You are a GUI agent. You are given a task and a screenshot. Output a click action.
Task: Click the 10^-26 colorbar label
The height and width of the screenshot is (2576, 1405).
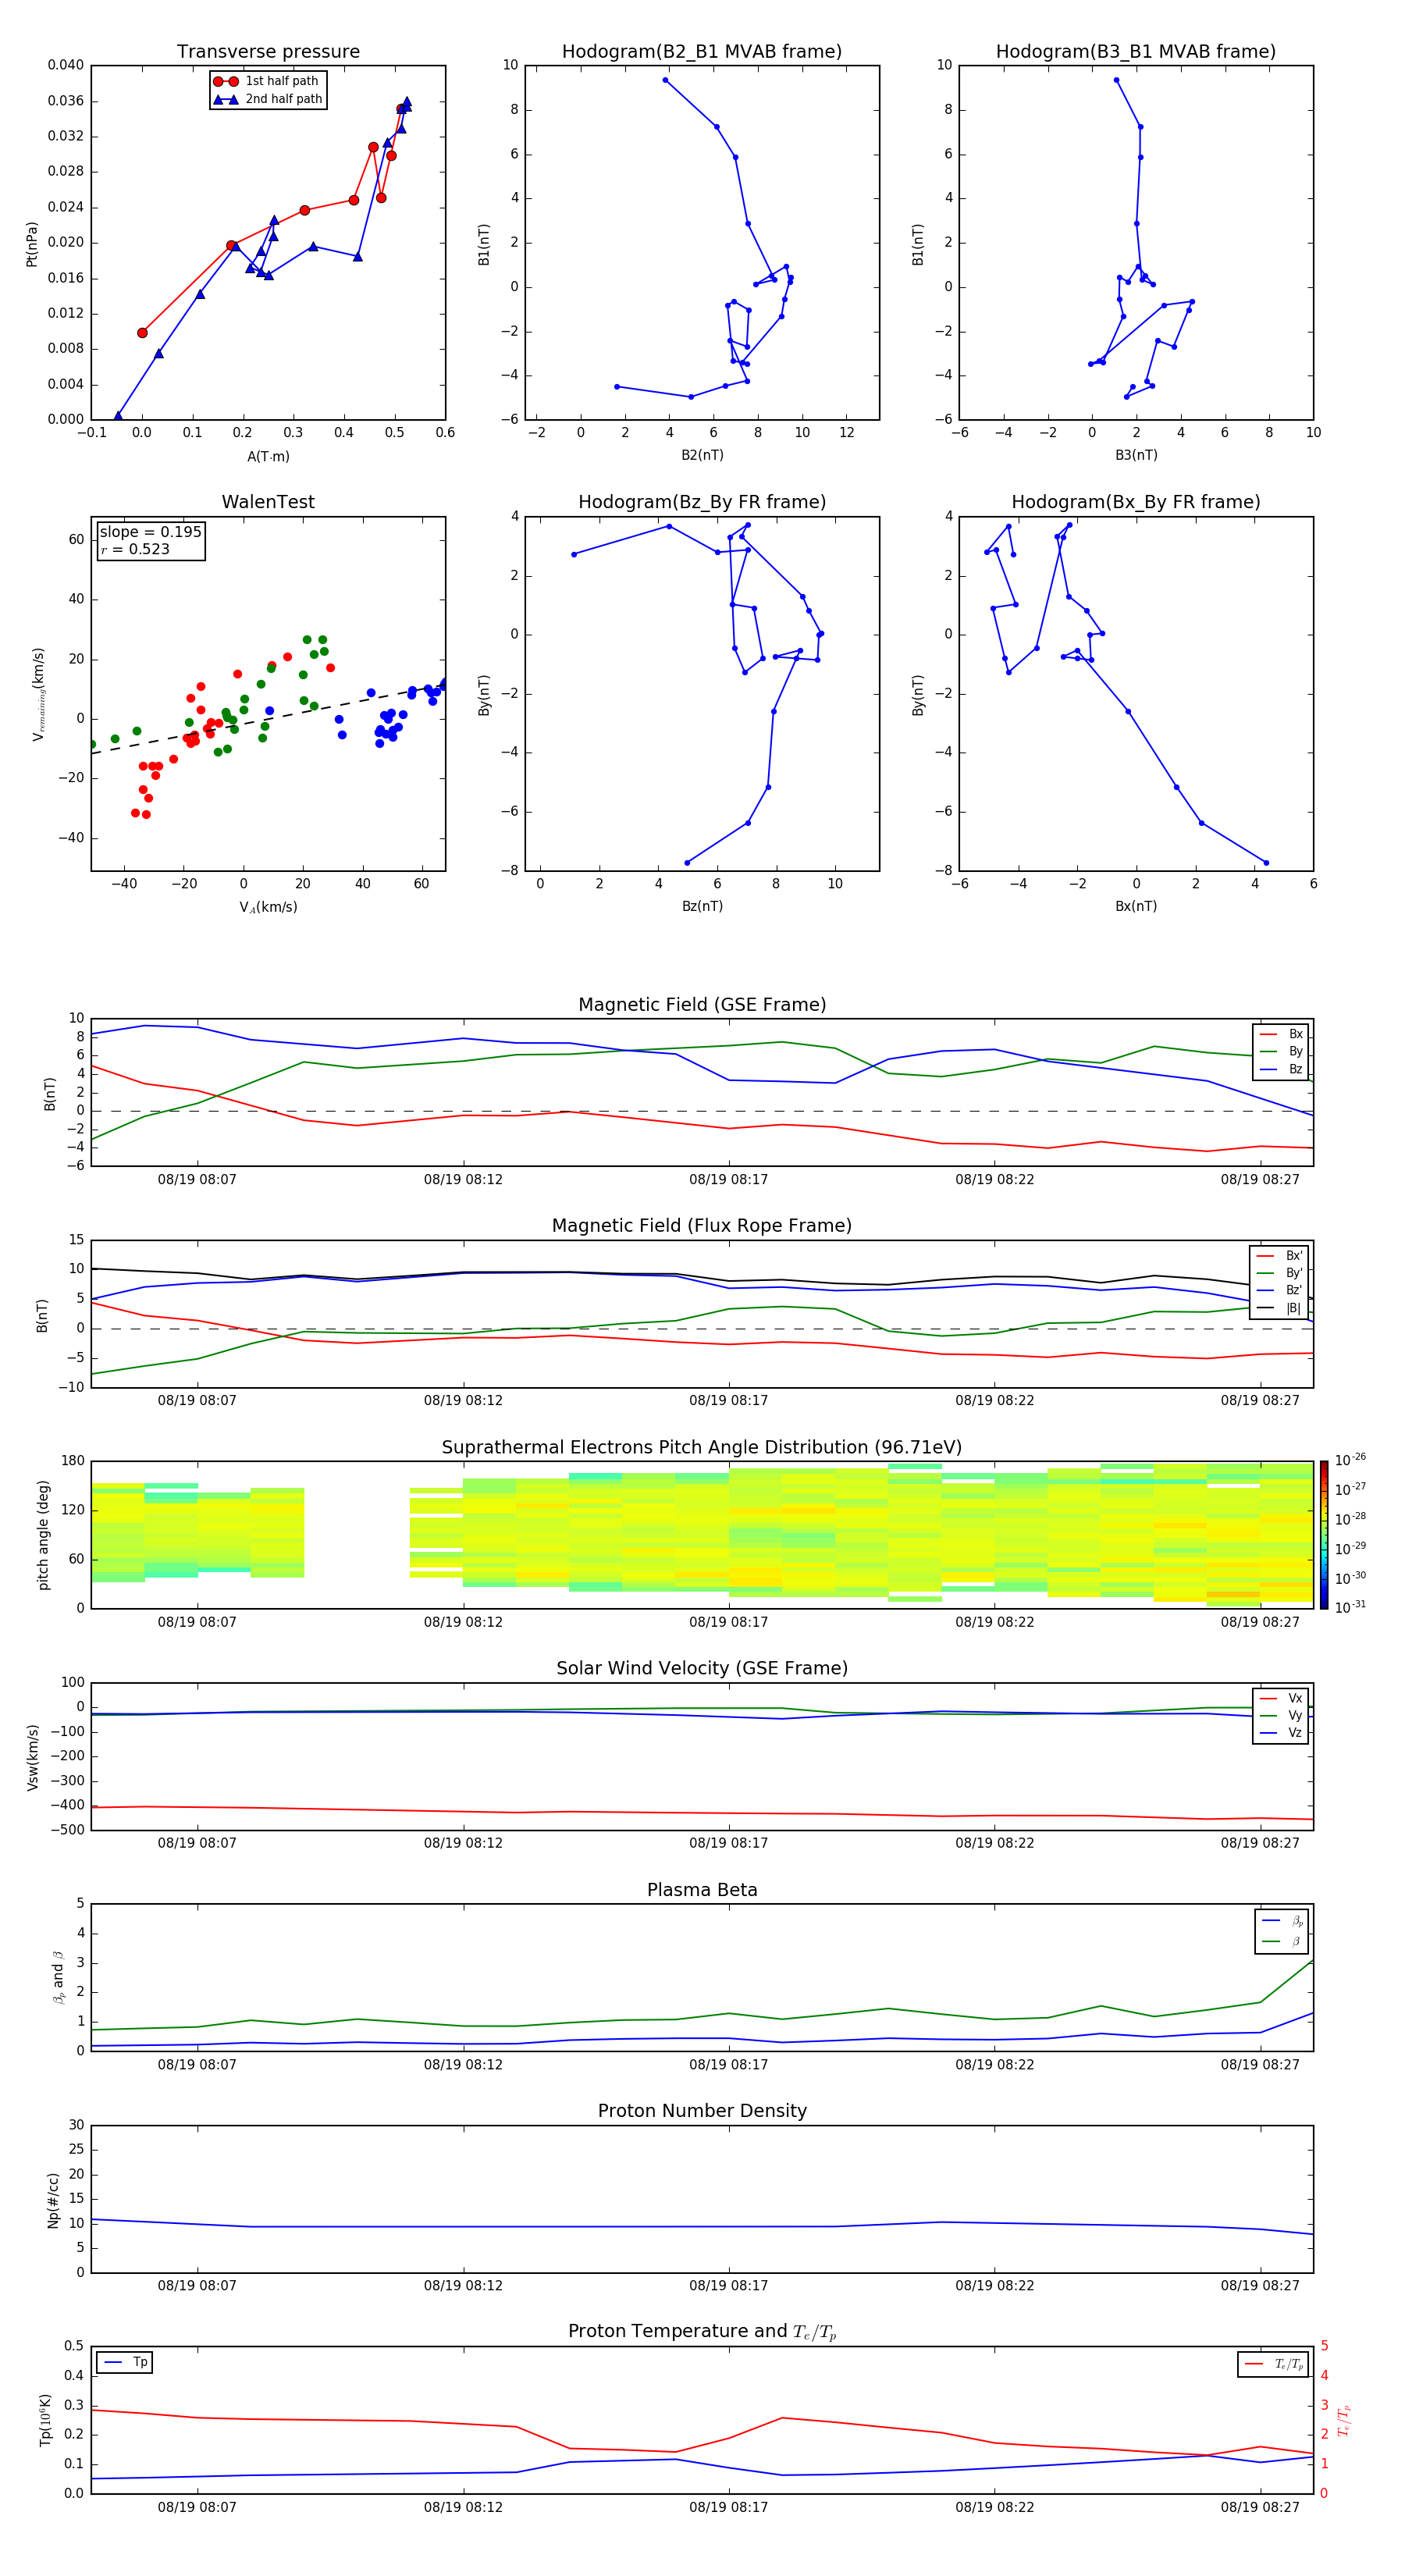coord(1350,1460)
